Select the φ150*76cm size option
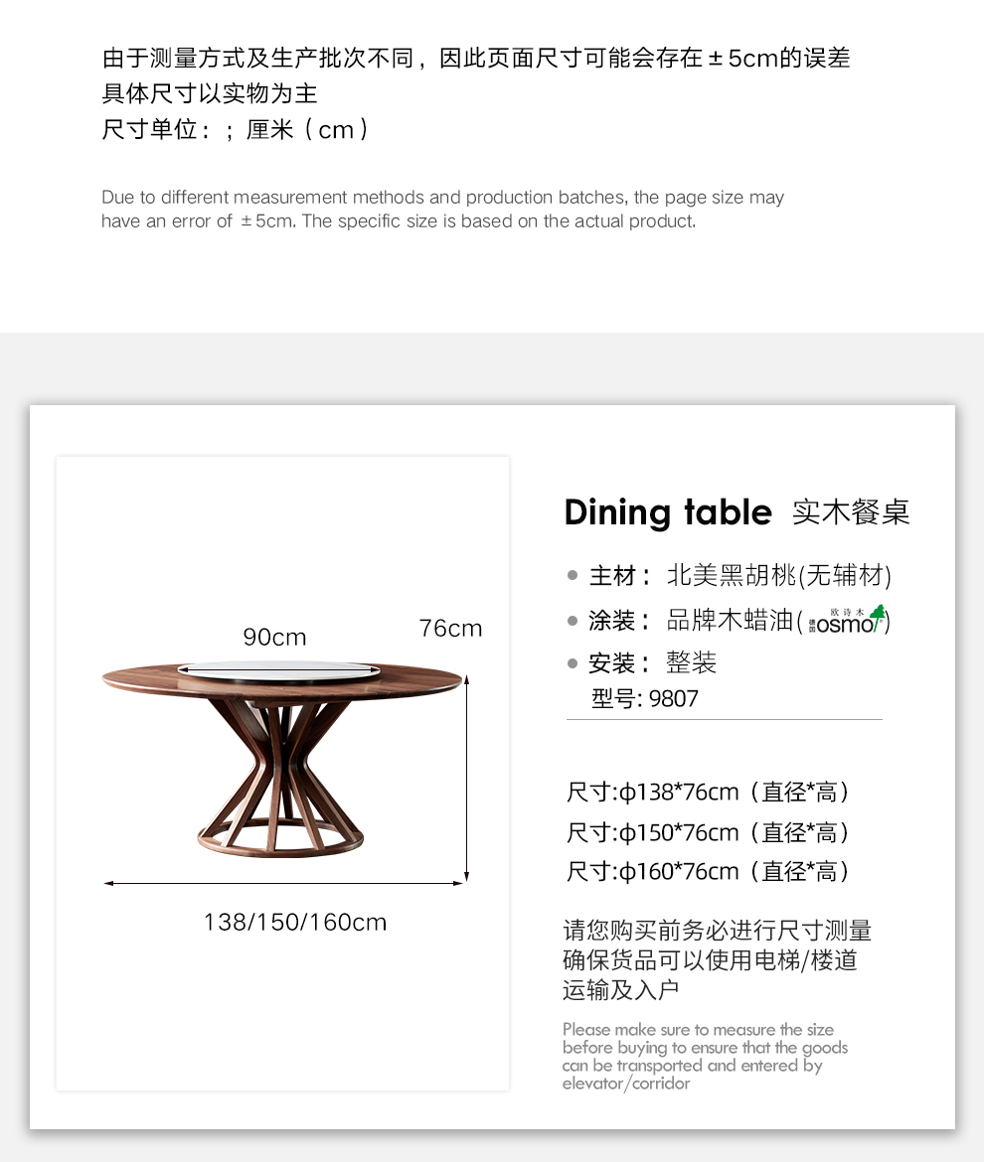 coord(708,832)
